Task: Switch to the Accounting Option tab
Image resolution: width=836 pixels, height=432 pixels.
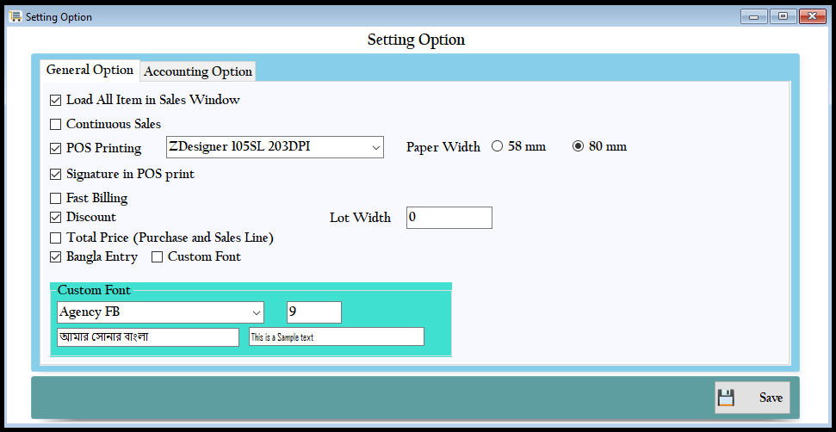Action: [198, 71]
